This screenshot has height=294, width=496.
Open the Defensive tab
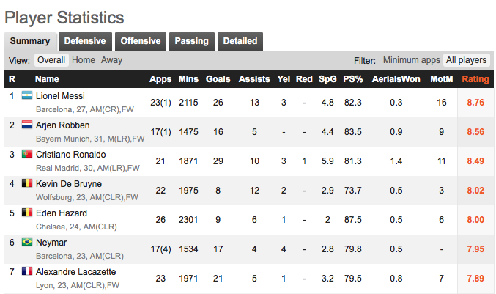[85, 41]
